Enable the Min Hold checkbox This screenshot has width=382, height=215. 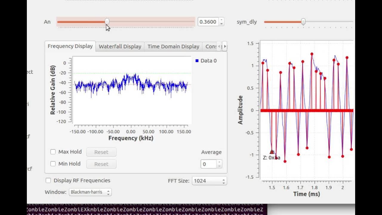[x=53, y=164]
